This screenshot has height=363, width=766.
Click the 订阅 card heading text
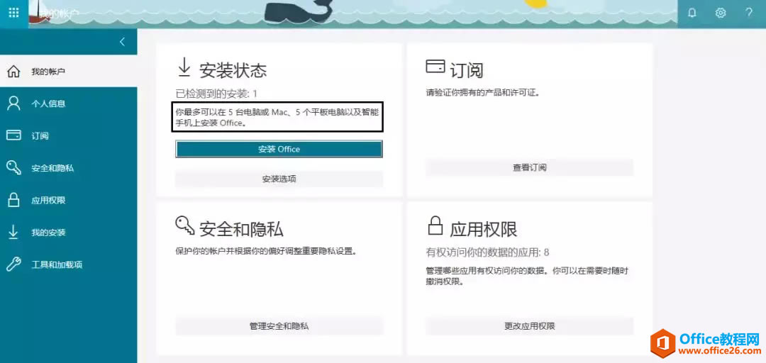(x=467, y=71)
